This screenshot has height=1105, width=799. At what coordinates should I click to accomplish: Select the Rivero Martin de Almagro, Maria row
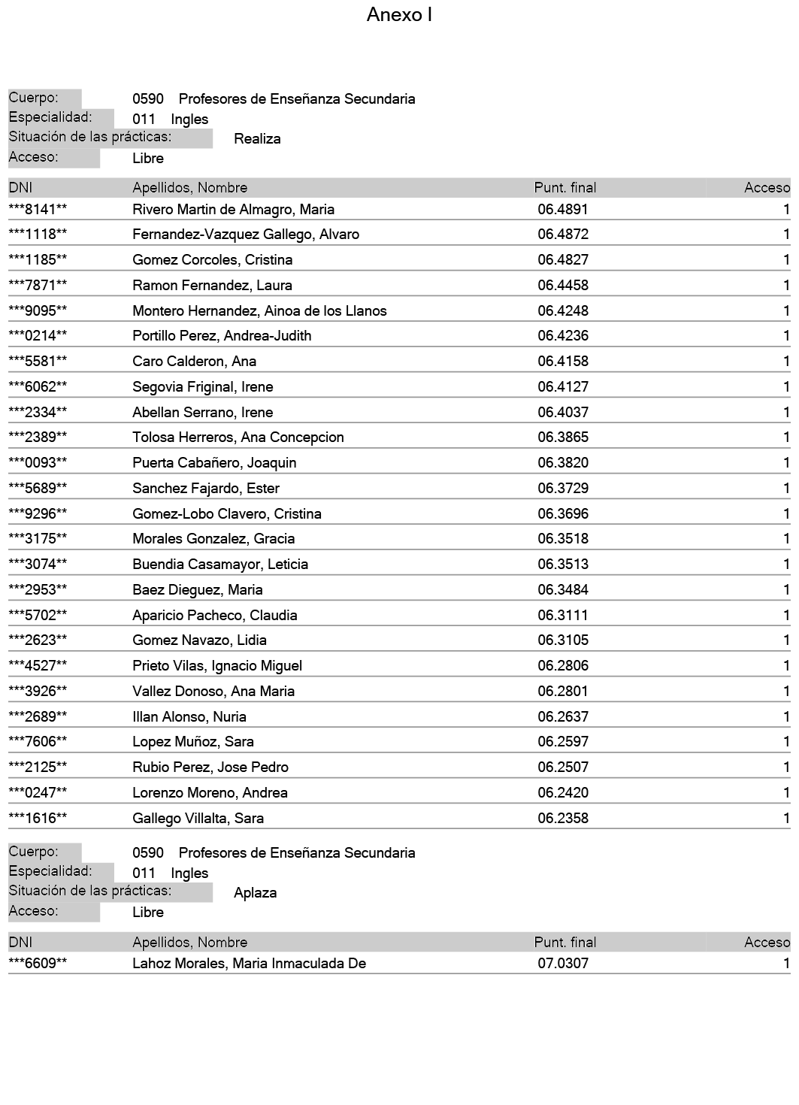tap(233, 209)
